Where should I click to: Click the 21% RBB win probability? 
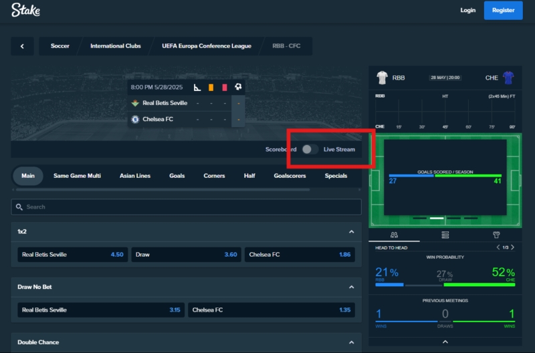click(x=387, y=273)
